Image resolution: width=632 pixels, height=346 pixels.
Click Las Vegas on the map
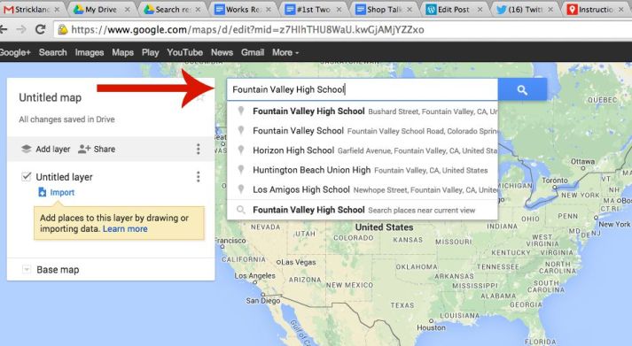point(298,262)
